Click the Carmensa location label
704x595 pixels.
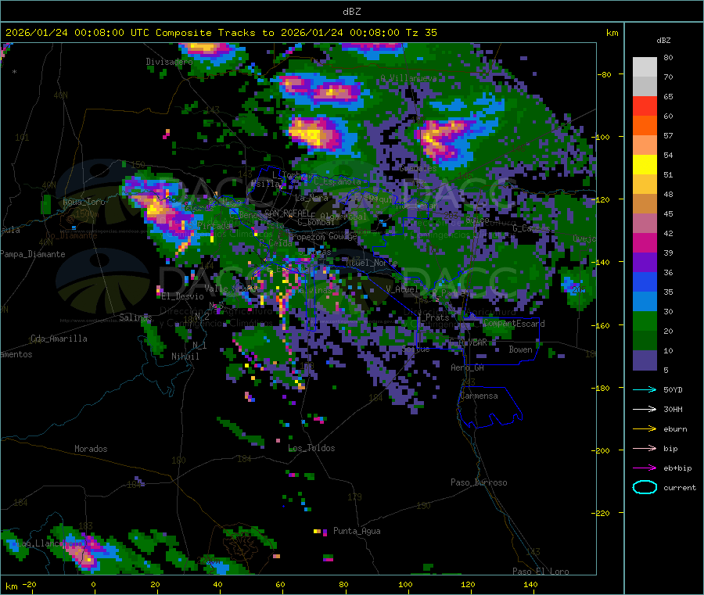pyautogui.click(x=479, y=396)
